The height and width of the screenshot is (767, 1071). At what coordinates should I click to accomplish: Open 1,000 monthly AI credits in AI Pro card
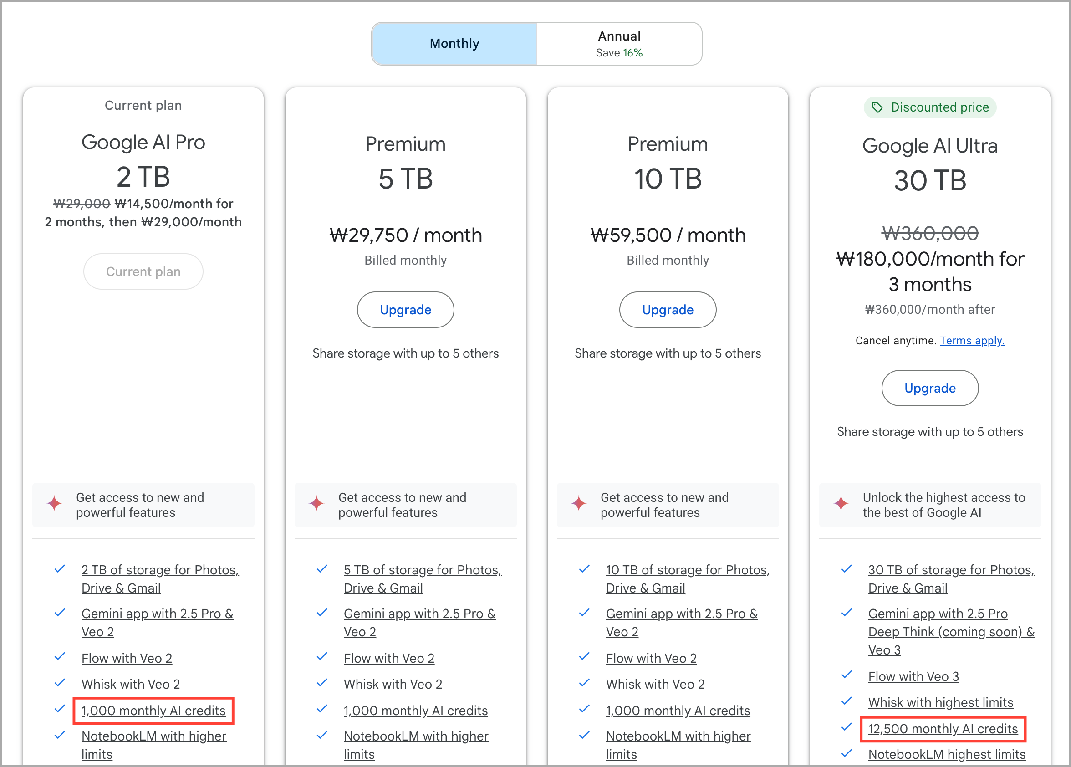153,711
